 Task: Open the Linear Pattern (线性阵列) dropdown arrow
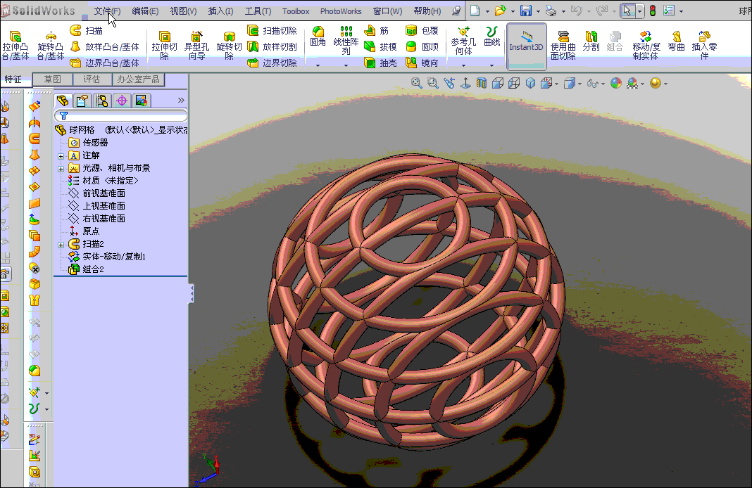pyautogui.click(x=346, y=65)
